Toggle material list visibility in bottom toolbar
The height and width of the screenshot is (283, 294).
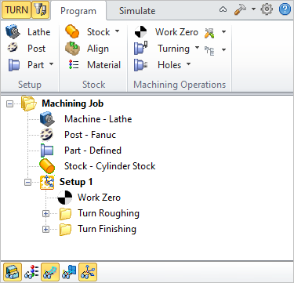coord(31,272)
